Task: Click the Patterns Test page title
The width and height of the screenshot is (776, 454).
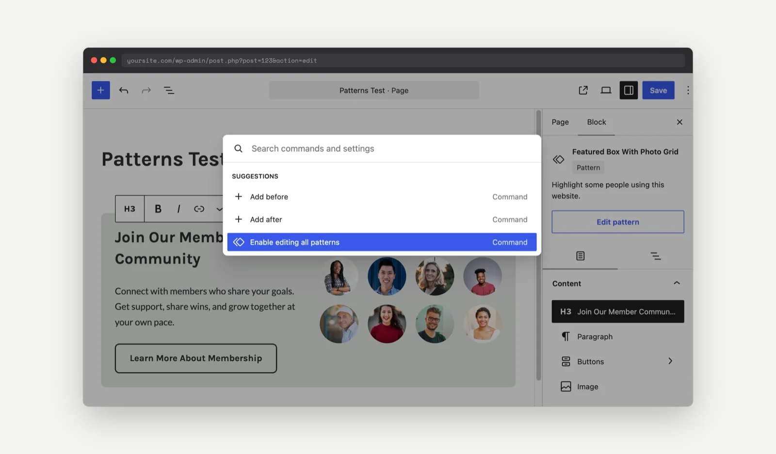Action: 162,159
